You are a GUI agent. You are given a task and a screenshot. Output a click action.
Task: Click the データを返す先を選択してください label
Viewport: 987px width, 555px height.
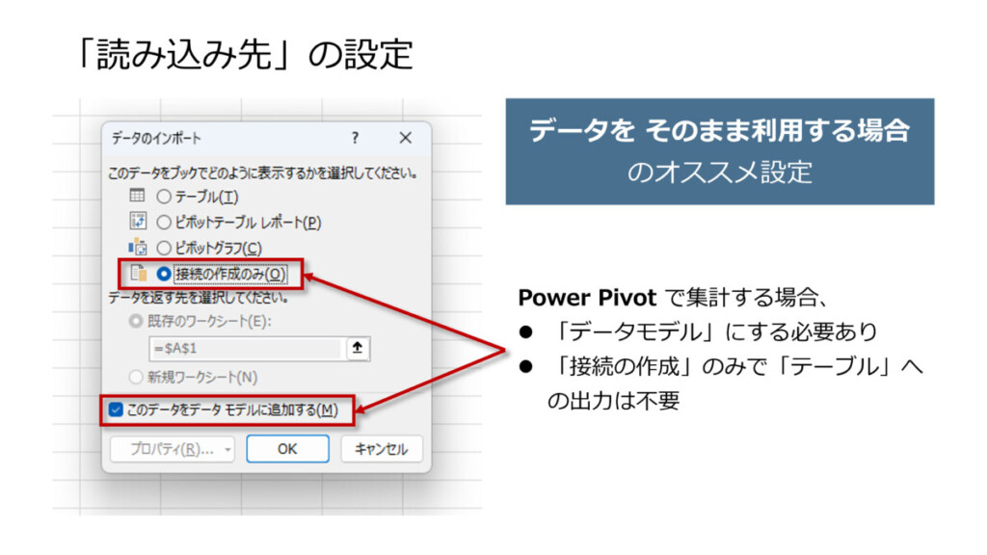[x=199, y=298]
